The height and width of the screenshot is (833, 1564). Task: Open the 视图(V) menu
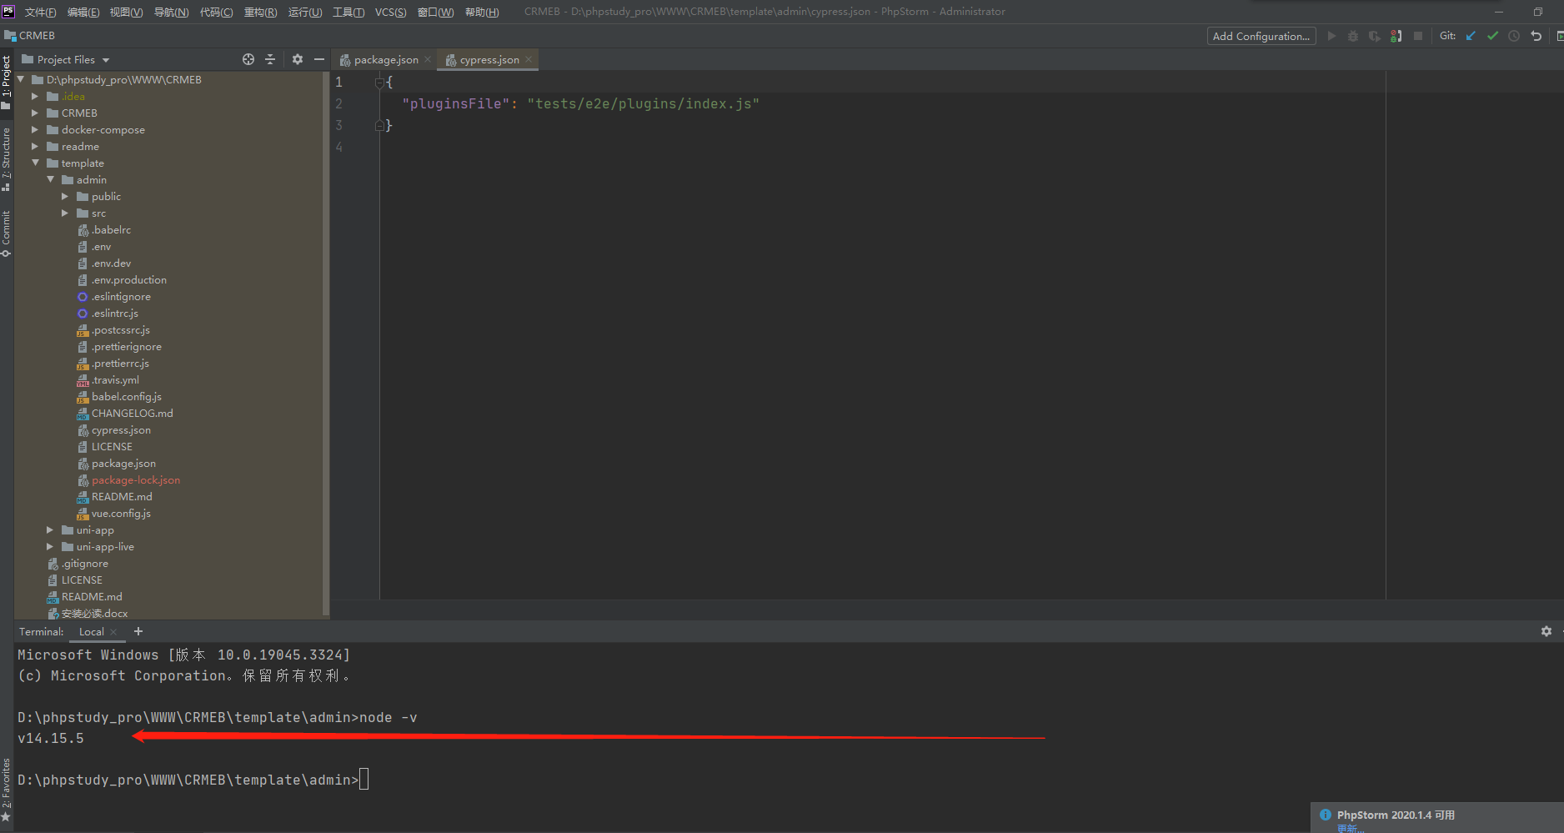point(127,12)
